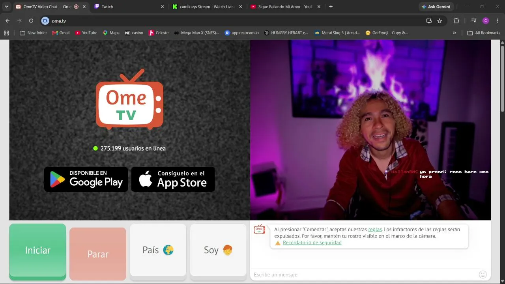Select the Sigue Bailando Mi Amor YouTube tab
This screenshot has height=284, width=505.
(x=285, y=7)
